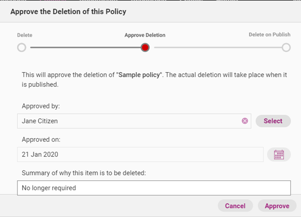This screenshot has width=301, height=217.
Task: Click the Delete step circle
Action: click(21, 48)
